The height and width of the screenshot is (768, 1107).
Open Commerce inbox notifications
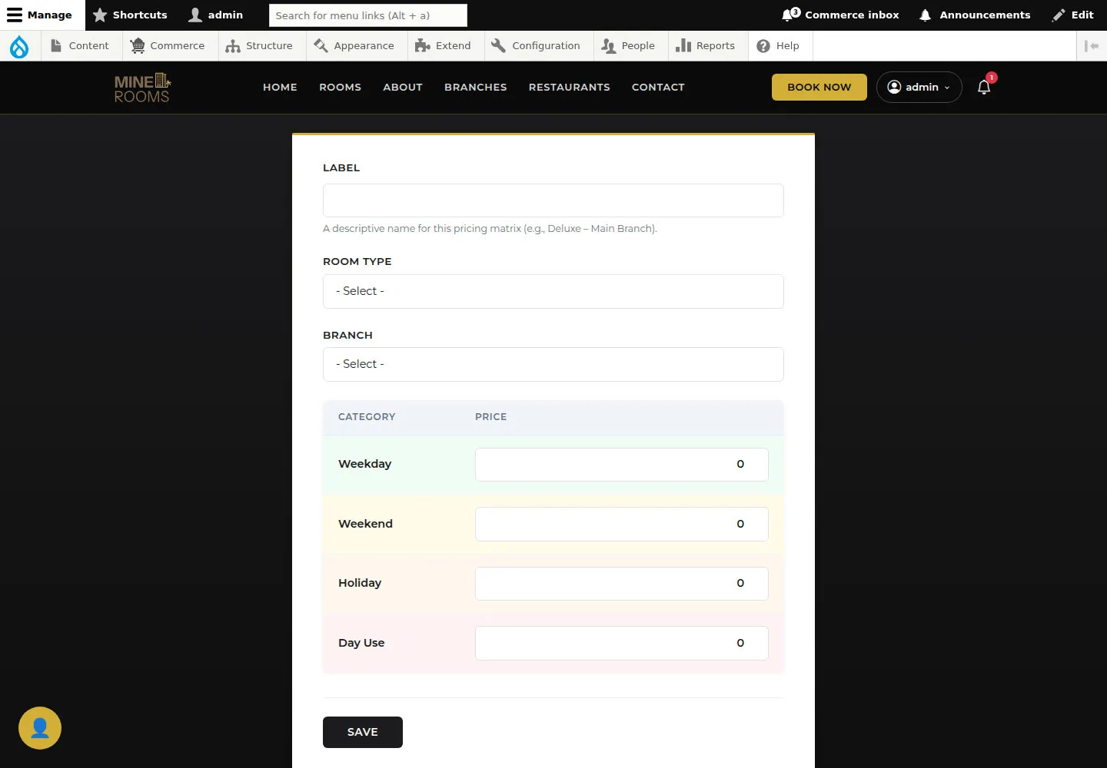[x=840, y=15]
